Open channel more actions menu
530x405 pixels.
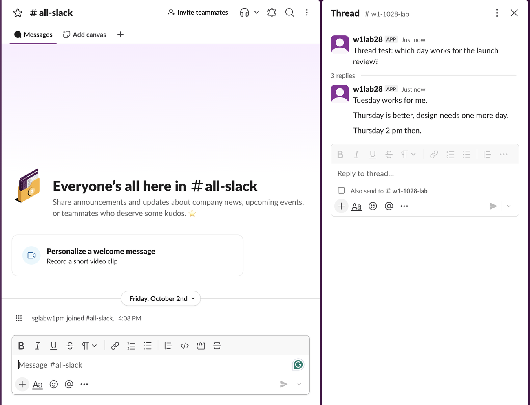coord(307,13)
